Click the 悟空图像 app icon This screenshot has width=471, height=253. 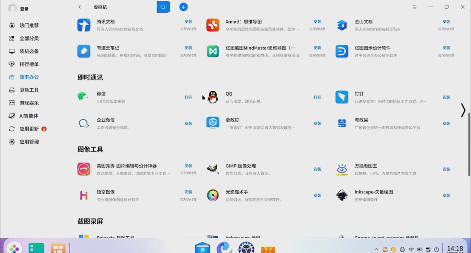[x=84, y=195]
